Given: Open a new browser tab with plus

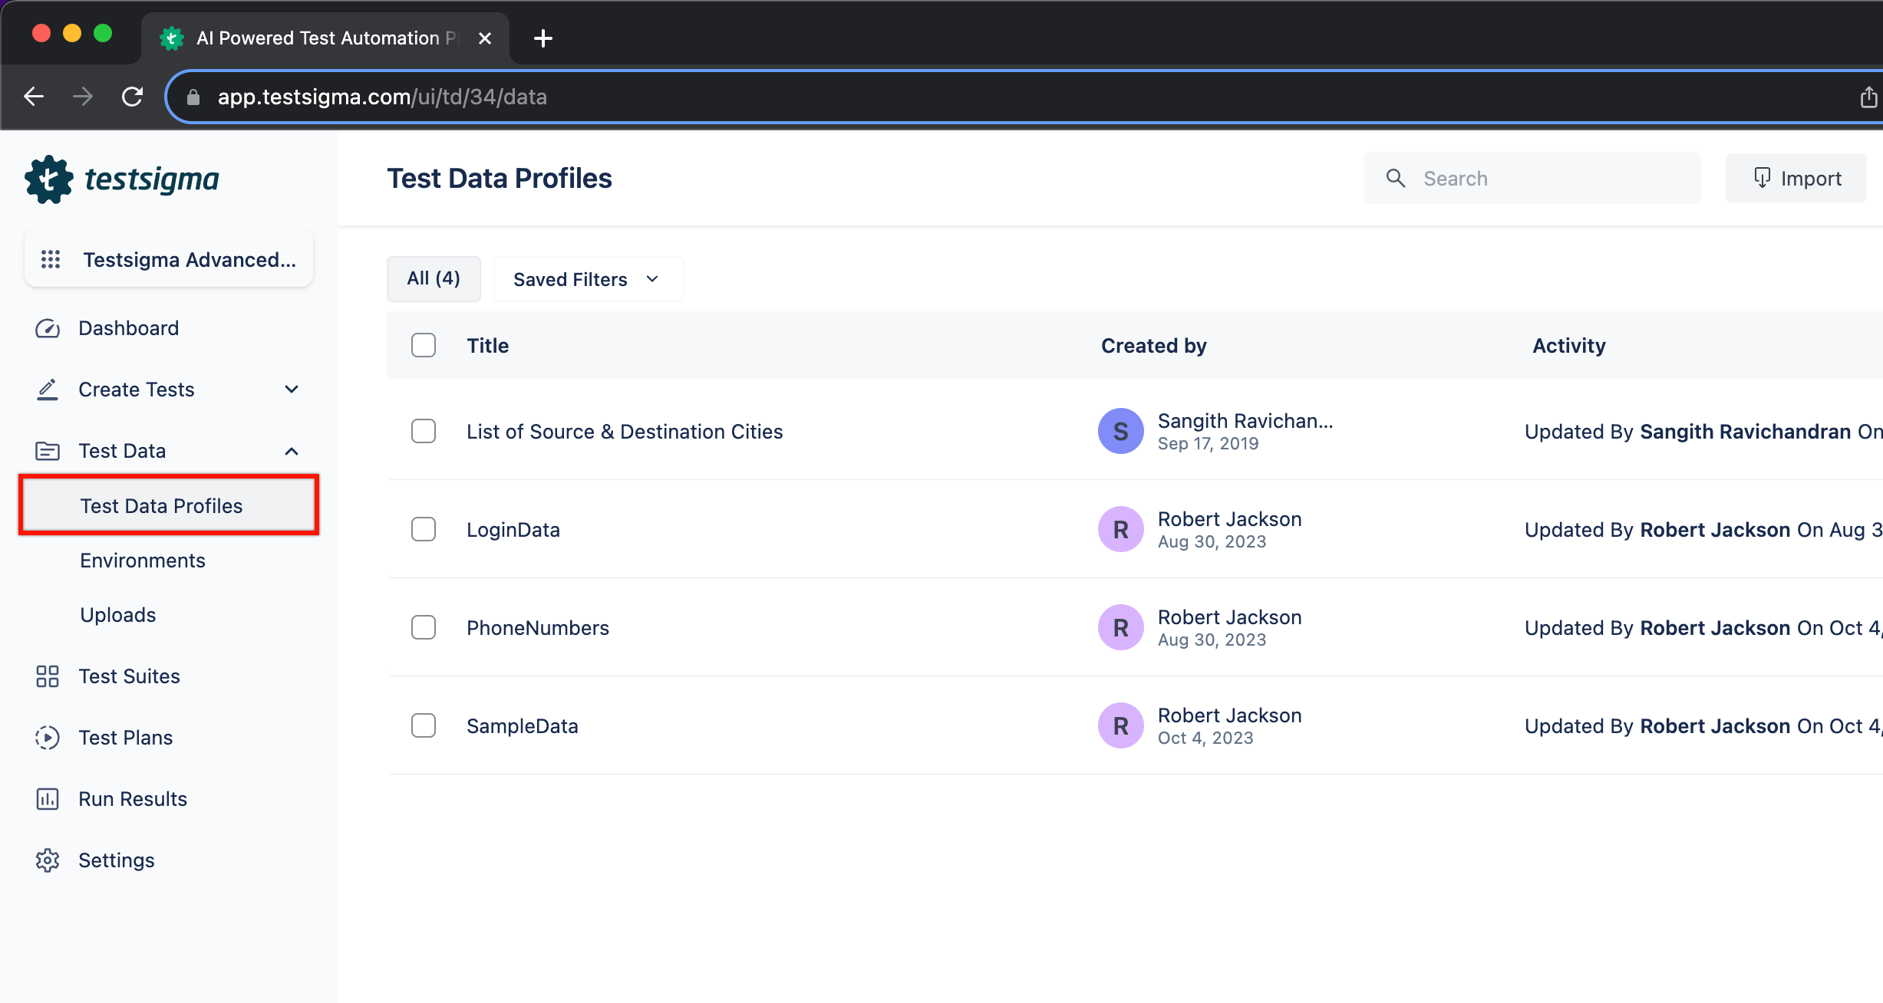Looking at the screenshot, I should [x=543, y=38].
